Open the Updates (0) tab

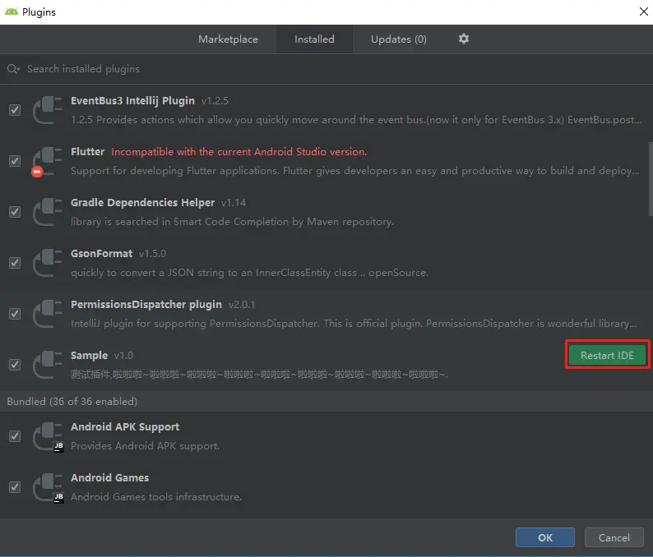coord(399,39)
